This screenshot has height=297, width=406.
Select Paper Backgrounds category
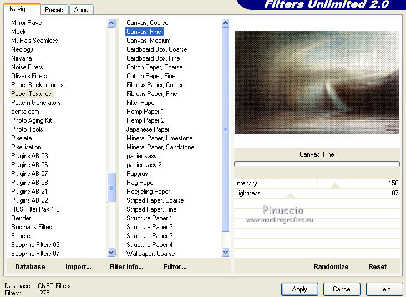[x=37, y=85]
